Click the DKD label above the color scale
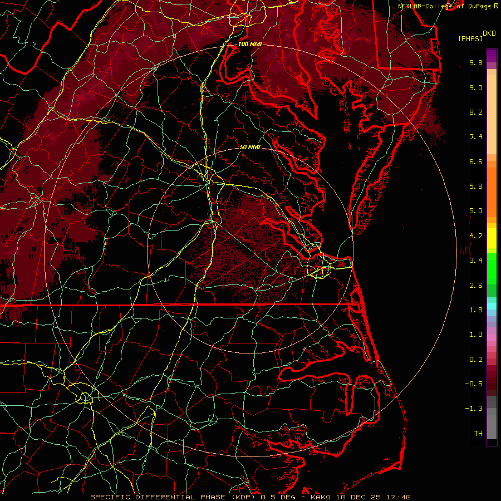 (x=489, y=33)
